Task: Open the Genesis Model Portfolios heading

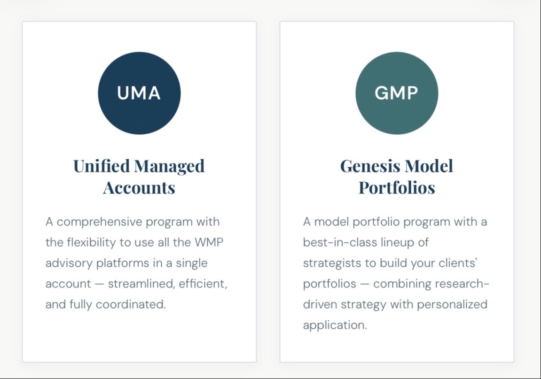Action: click(397, 177)
